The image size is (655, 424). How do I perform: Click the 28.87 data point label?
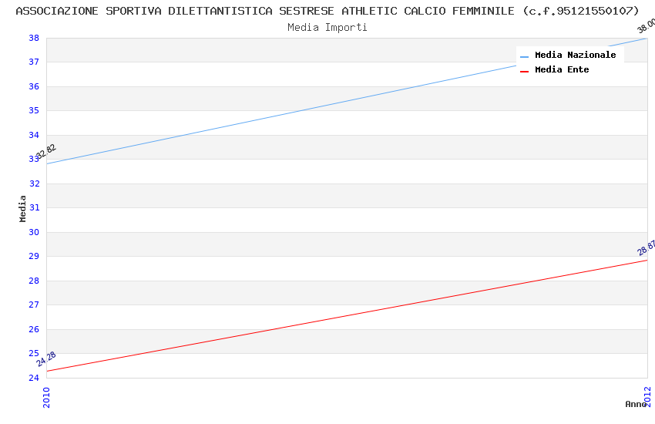coord(647,247)
